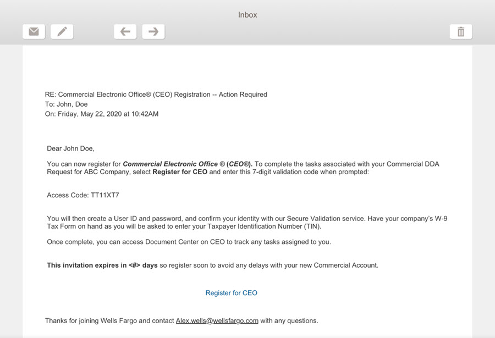Click the Inbox title at the top

click(248, 15)
